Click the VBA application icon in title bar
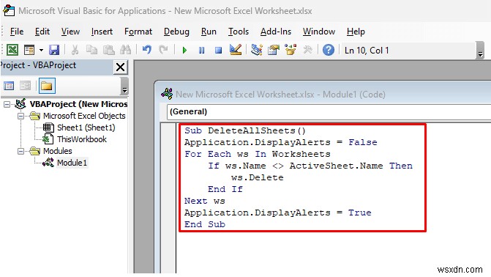The width and height of the screenshot is (491, 277). [x=9, y=10]
